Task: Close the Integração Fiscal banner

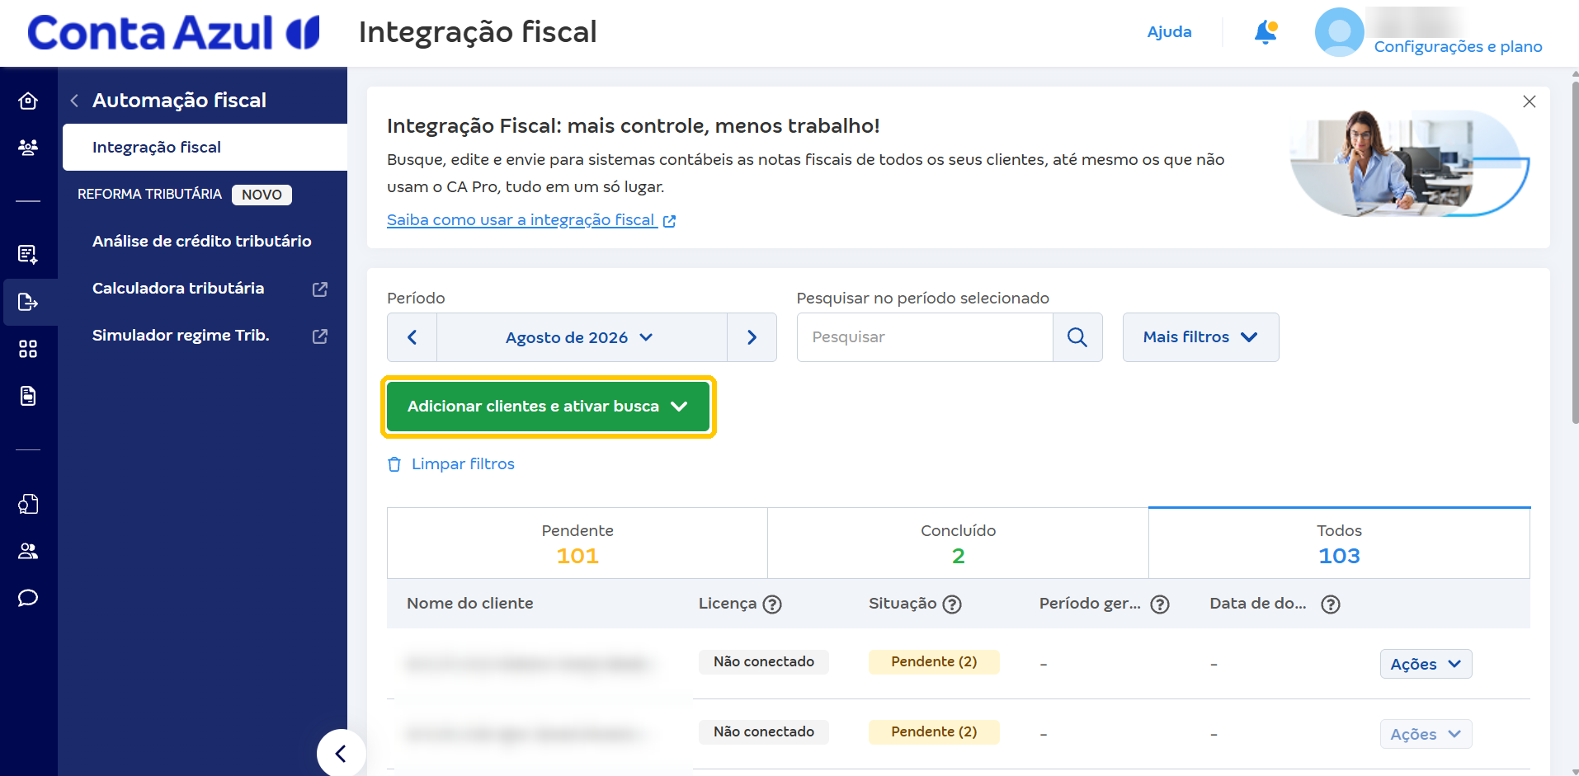Action: (x=1529, y=101)
